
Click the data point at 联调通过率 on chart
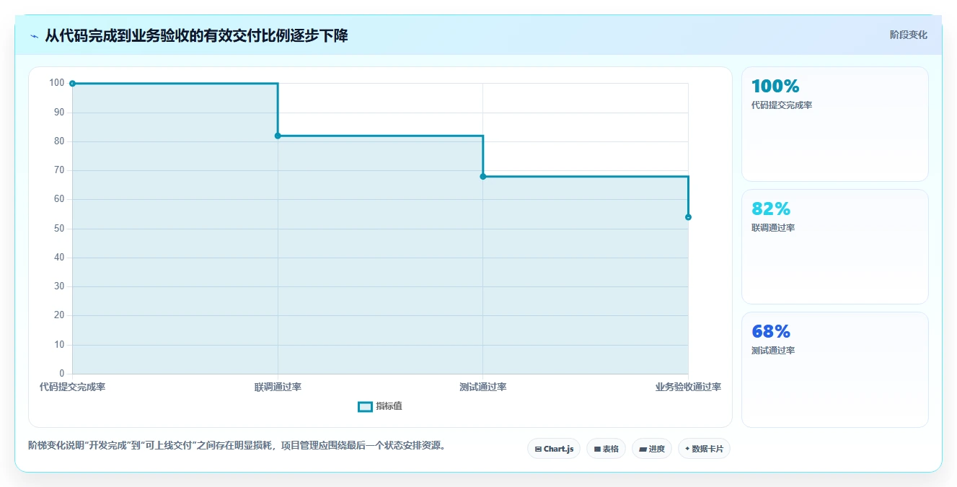pos(278,136)
